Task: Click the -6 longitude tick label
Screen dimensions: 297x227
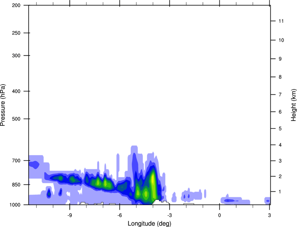Action: click(119, 215)
